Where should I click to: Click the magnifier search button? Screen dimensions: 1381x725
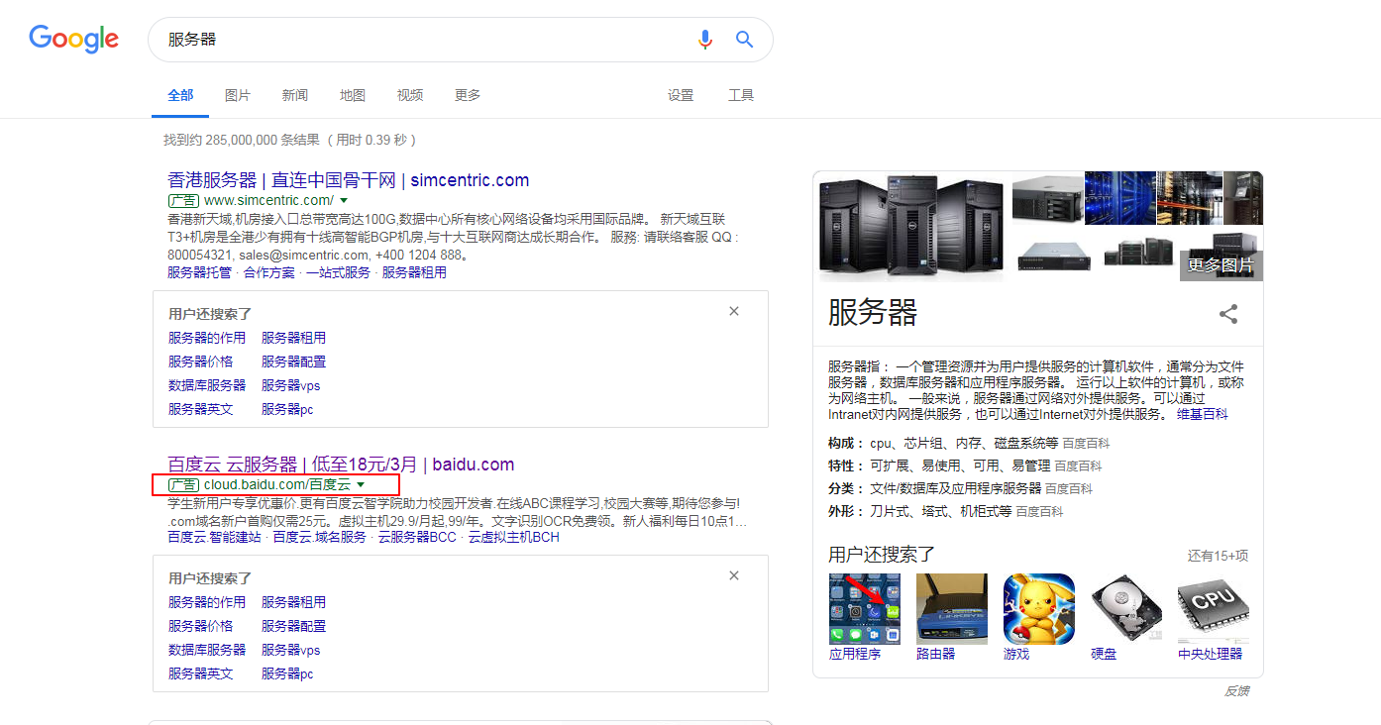click(x=744, y=40)
